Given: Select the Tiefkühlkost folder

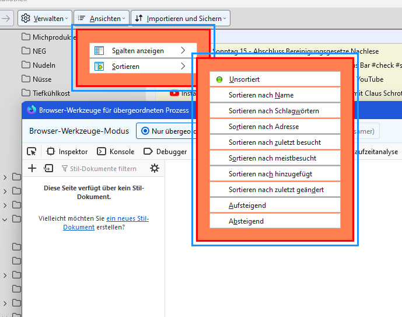Looking at the screenshot, I should 51,93.
